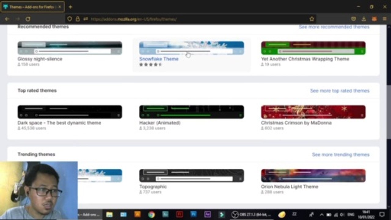Screen dimensions: 391x220
Task: Click Dark space - The best dynamic theme title
Action: 59,123
